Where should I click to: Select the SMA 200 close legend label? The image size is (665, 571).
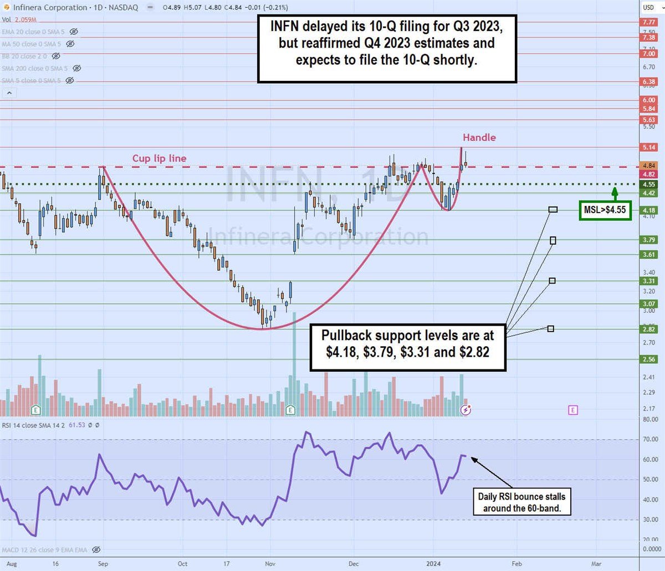tap(35, 68)
